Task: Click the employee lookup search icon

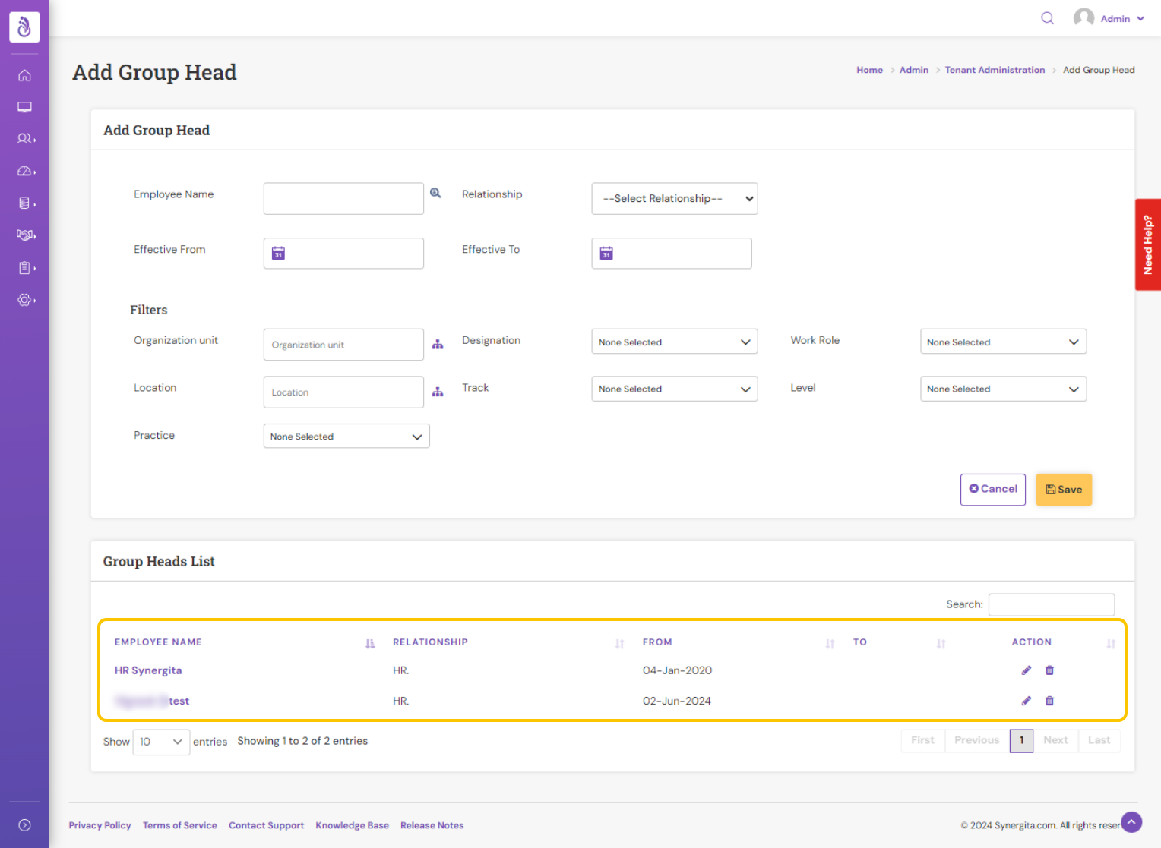Action: [x=435, y=193]
